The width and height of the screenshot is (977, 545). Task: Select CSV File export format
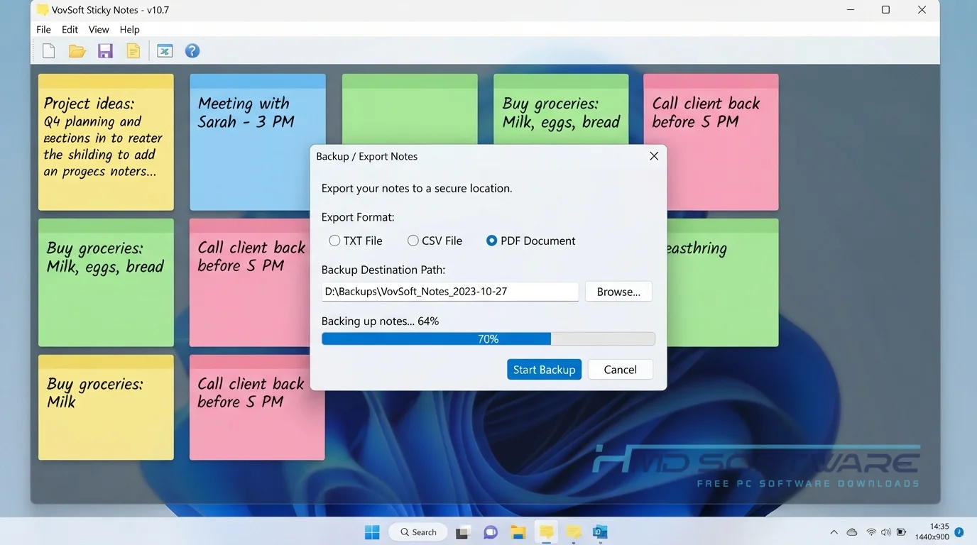[x=435, y=241]
